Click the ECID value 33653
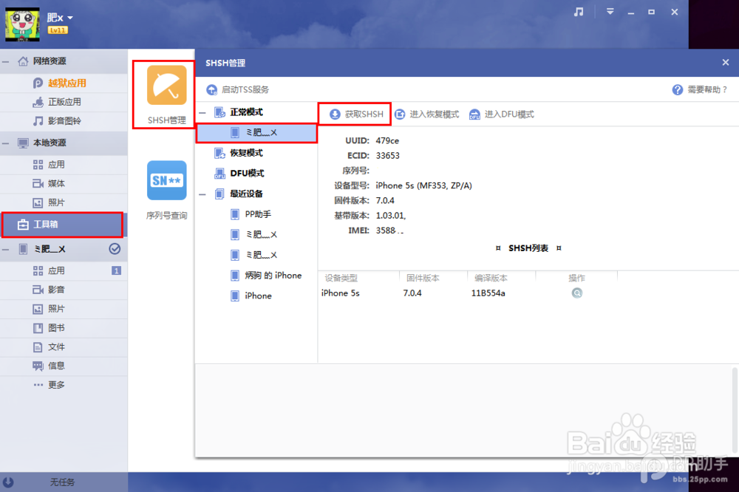739x492 pixels. tap(387, 156)
